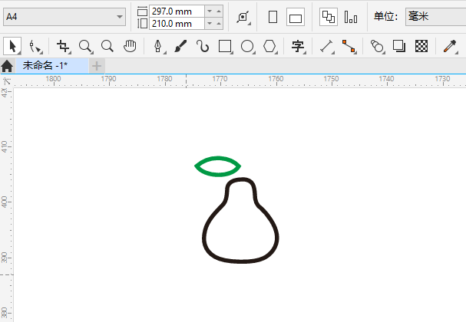Image resolution: width=466 pixels, height=322 pixels.
Task: Select the Transparency checkerboard tool
Action: pos(421,46)
